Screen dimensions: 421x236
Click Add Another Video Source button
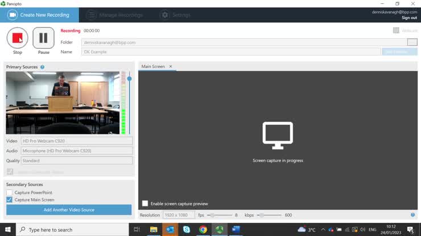69,210
